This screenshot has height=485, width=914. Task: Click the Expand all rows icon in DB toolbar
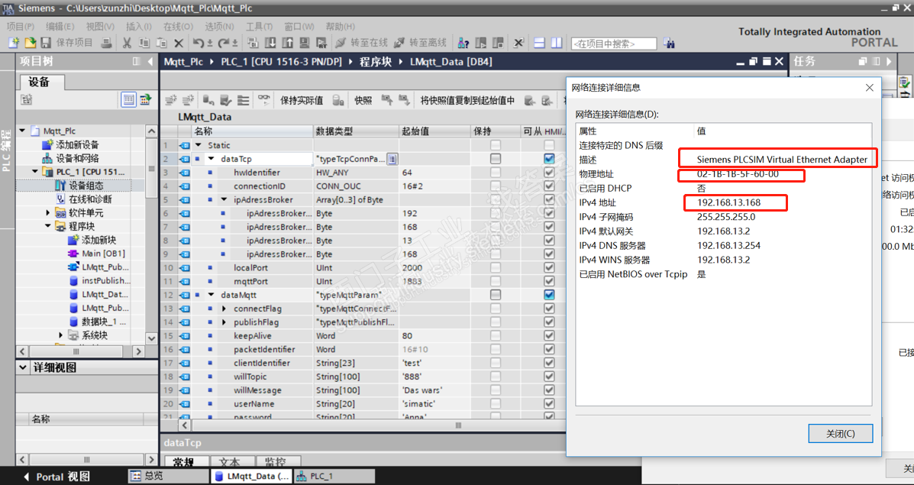coord(243,100)
